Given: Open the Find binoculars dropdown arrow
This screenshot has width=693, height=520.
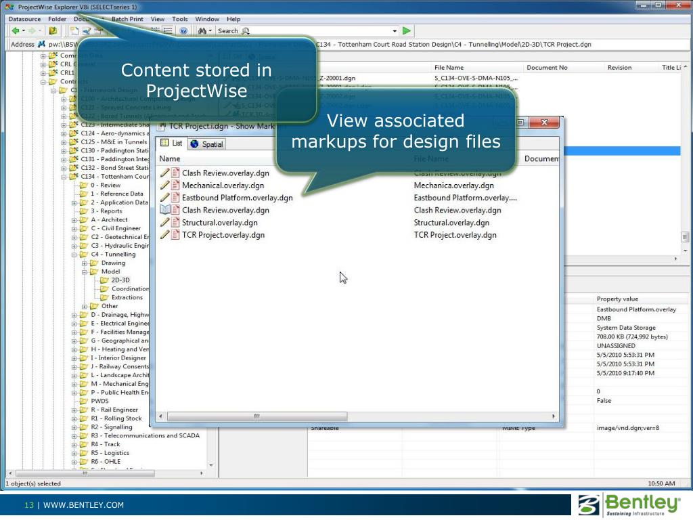Looking at the screenshot, I should 210,30.
